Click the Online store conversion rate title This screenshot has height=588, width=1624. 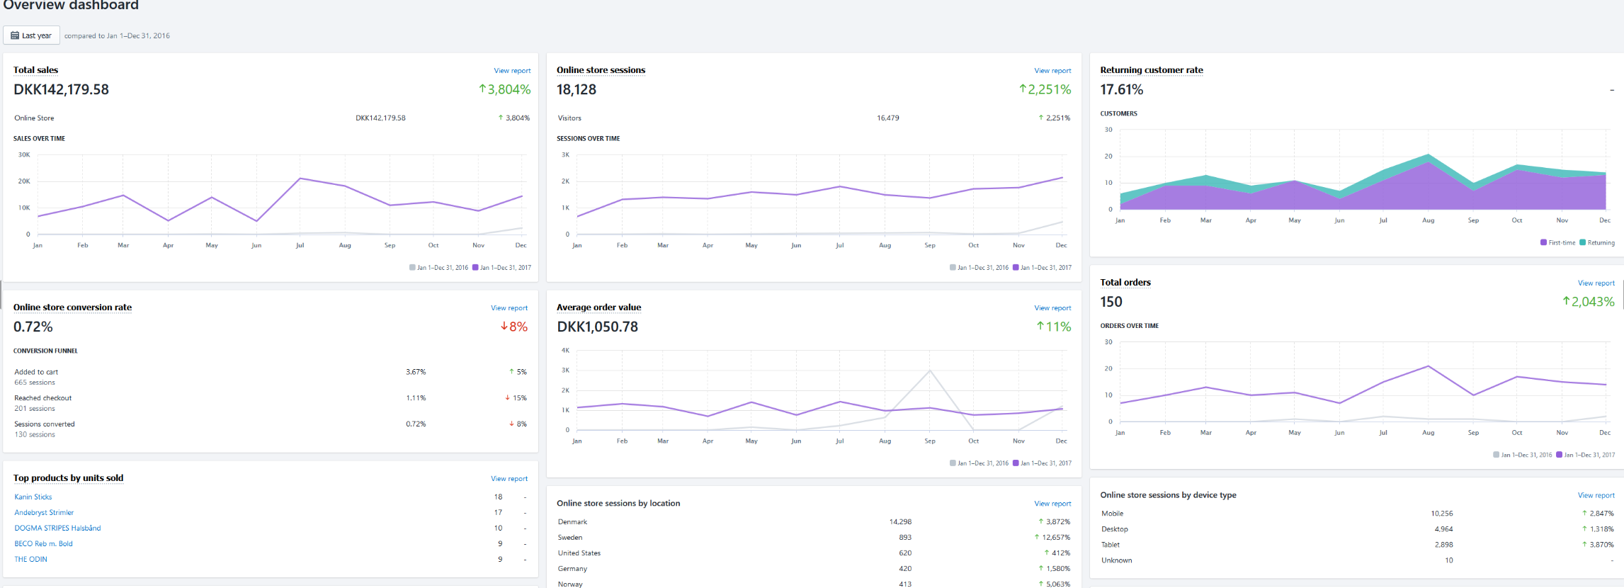coord(72,307)
